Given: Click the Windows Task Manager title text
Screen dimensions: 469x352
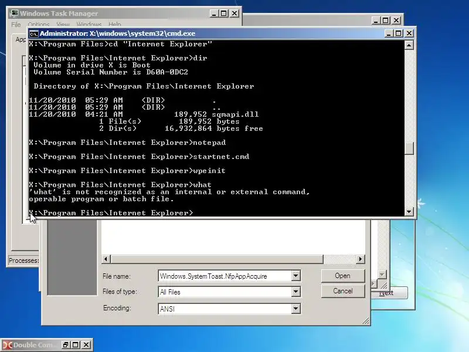Looking at the screenshot, I should 59,13.
